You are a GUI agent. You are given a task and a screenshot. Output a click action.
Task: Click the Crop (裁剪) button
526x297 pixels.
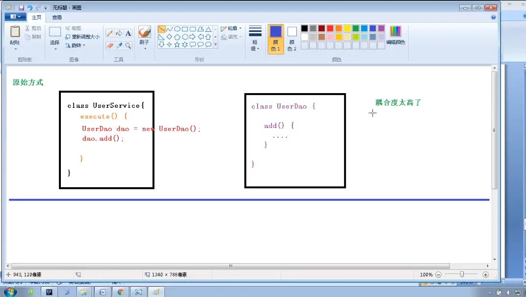[73, 28]
